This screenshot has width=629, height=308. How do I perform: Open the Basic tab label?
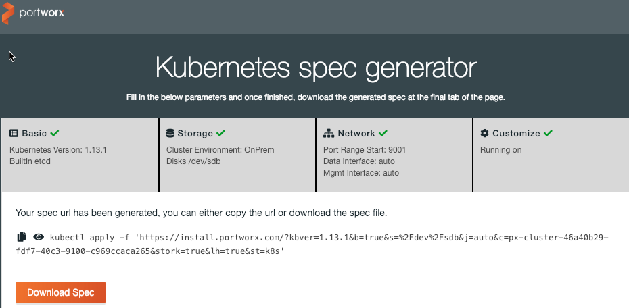[34, 134]
